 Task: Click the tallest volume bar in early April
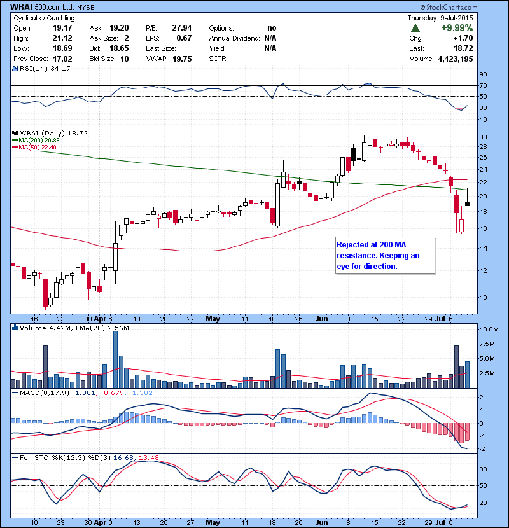[x=116, y=359]
